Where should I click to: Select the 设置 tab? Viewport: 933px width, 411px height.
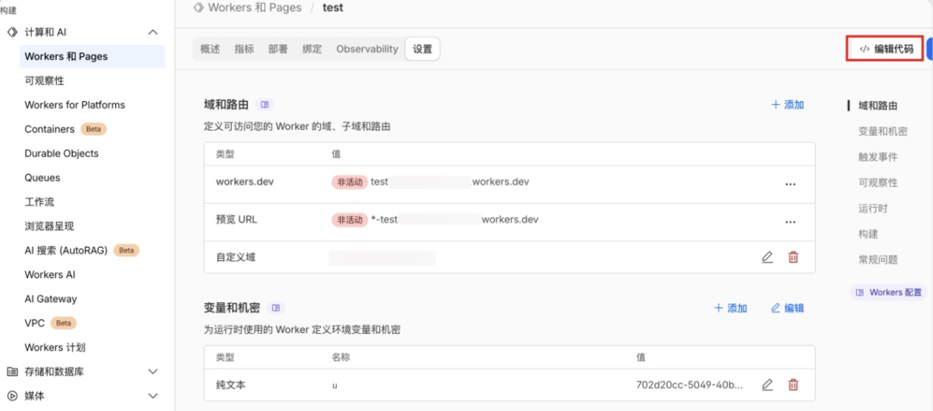click(x=423, y=49)
